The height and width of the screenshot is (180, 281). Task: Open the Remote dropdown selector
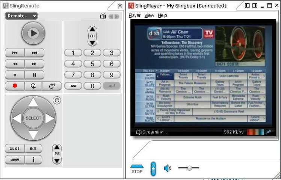[x=21, y=16]
